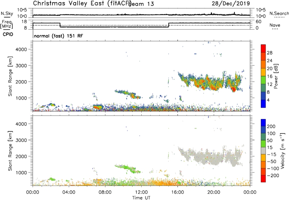Click the 'normal (fast) 151 RF' mode text
The image size is (289, 200).
(59, 36)
